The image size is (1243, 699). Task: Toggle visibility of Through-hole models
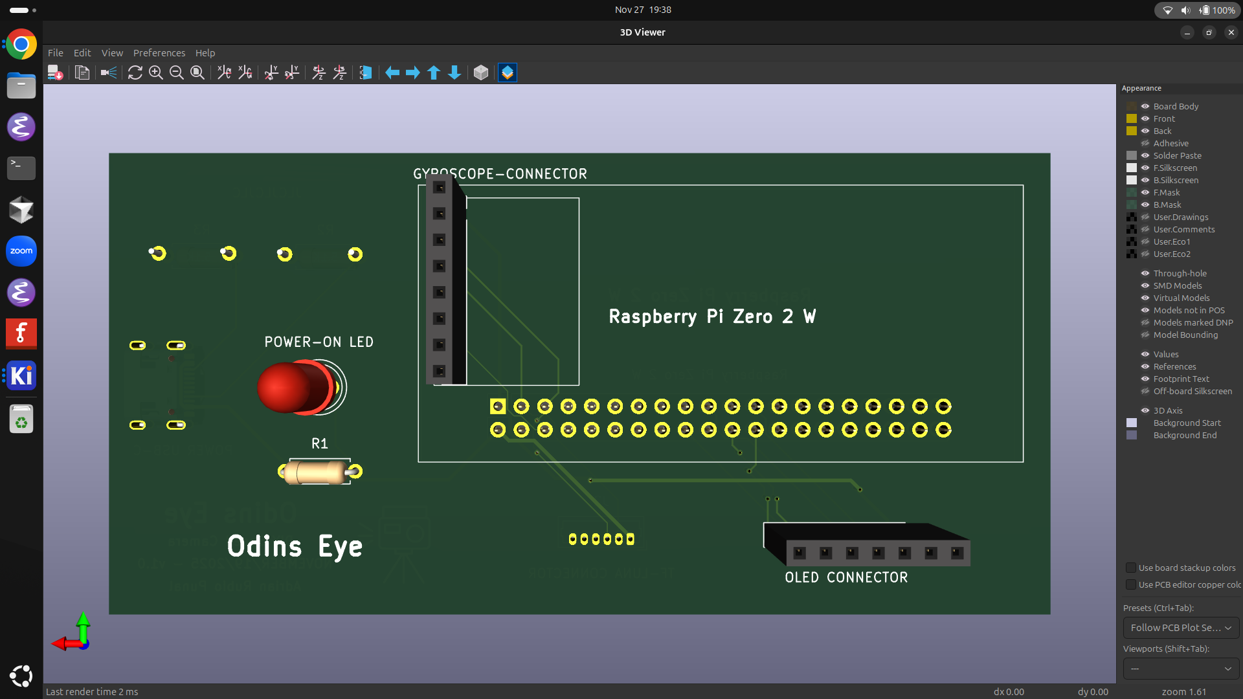(x=1145, y=273)
